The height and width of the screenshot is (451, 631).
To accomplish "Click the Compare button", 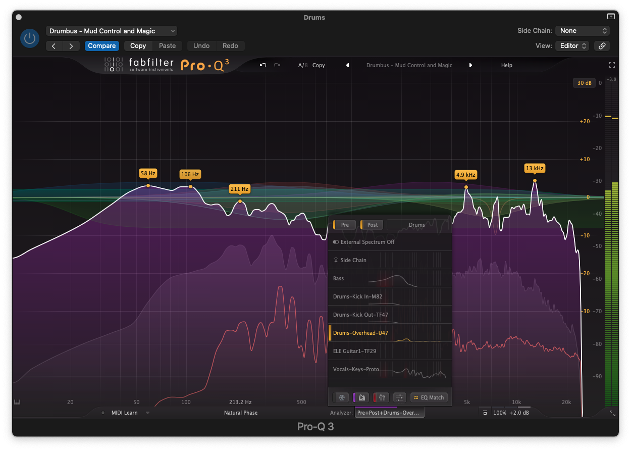I will 102,46.
